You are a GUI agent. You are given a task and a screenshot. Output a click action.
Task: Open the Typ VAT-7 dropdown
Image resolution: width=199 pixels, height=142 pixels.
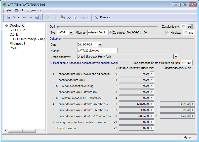71,33
